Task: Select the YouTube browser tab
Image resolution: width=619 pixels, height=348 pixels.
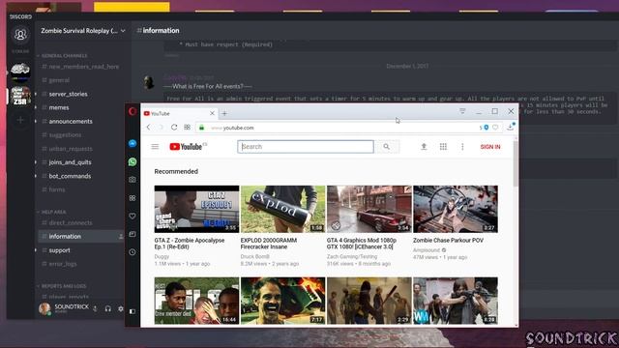Action: pyautogui.click(x=180, y=113)
